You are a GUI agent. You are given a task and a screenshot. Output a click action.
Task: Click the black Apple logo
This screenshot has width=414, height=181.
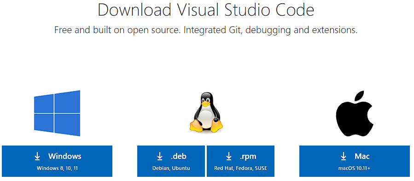pyautogui.click(x=355, y=114)
